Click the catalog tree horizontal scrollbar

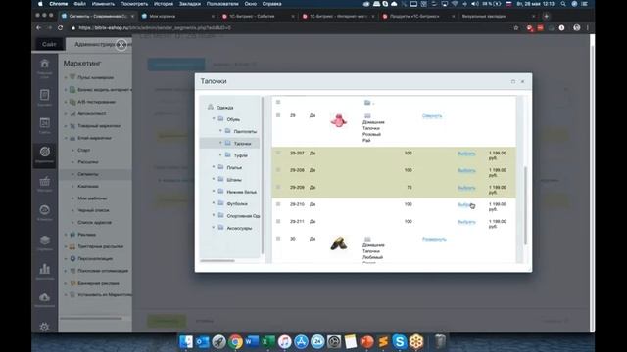[x=217, y=261]
